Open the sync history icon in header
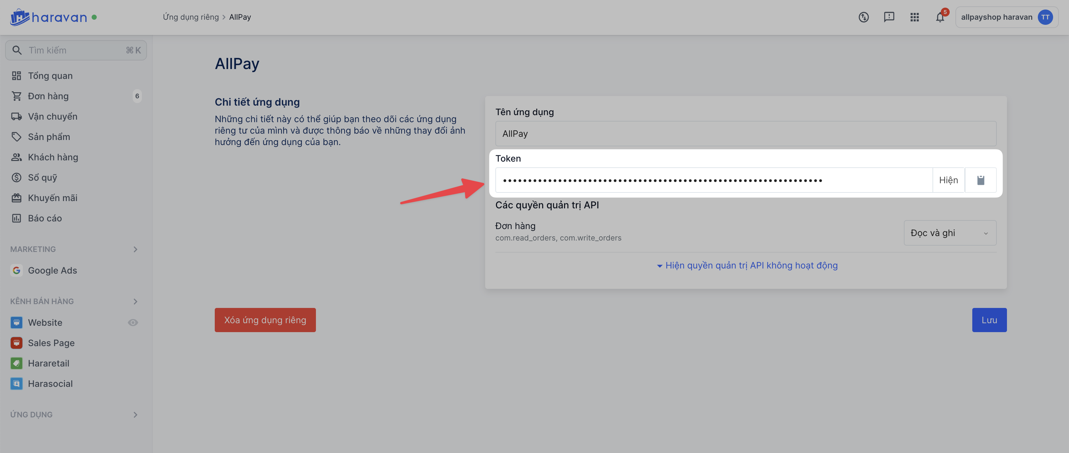The image size is (1069, 453). coord(863,17)
